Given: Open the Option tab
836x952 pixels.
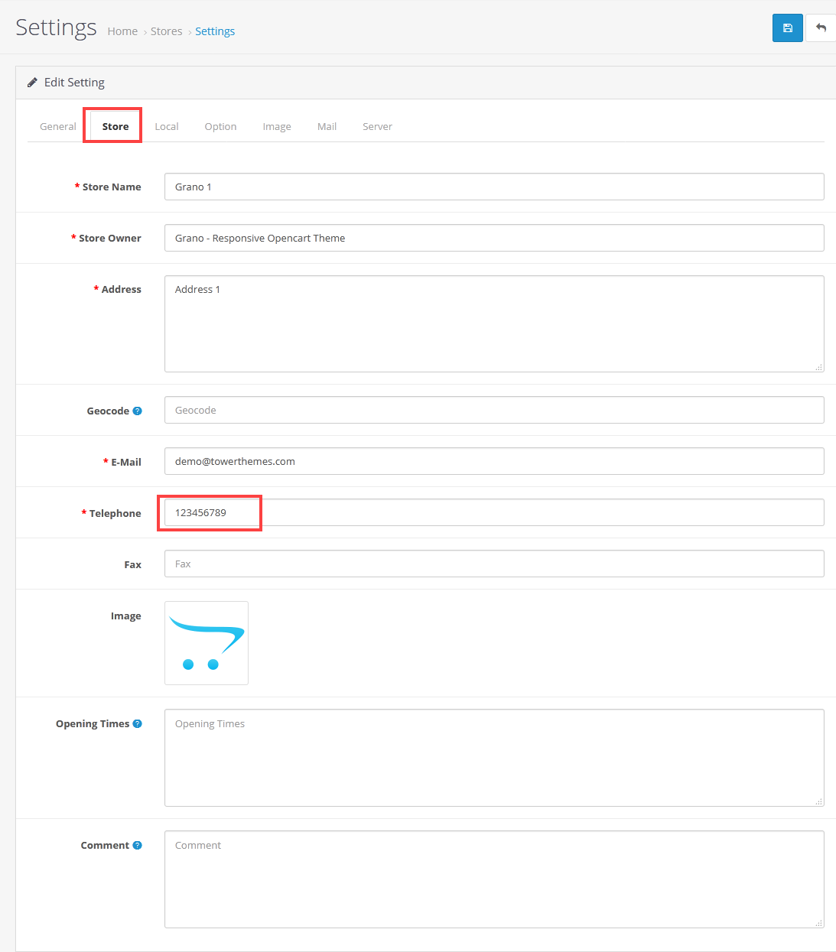Looking at the screenshot, I should pyautogui.click(x=220, y=126).
